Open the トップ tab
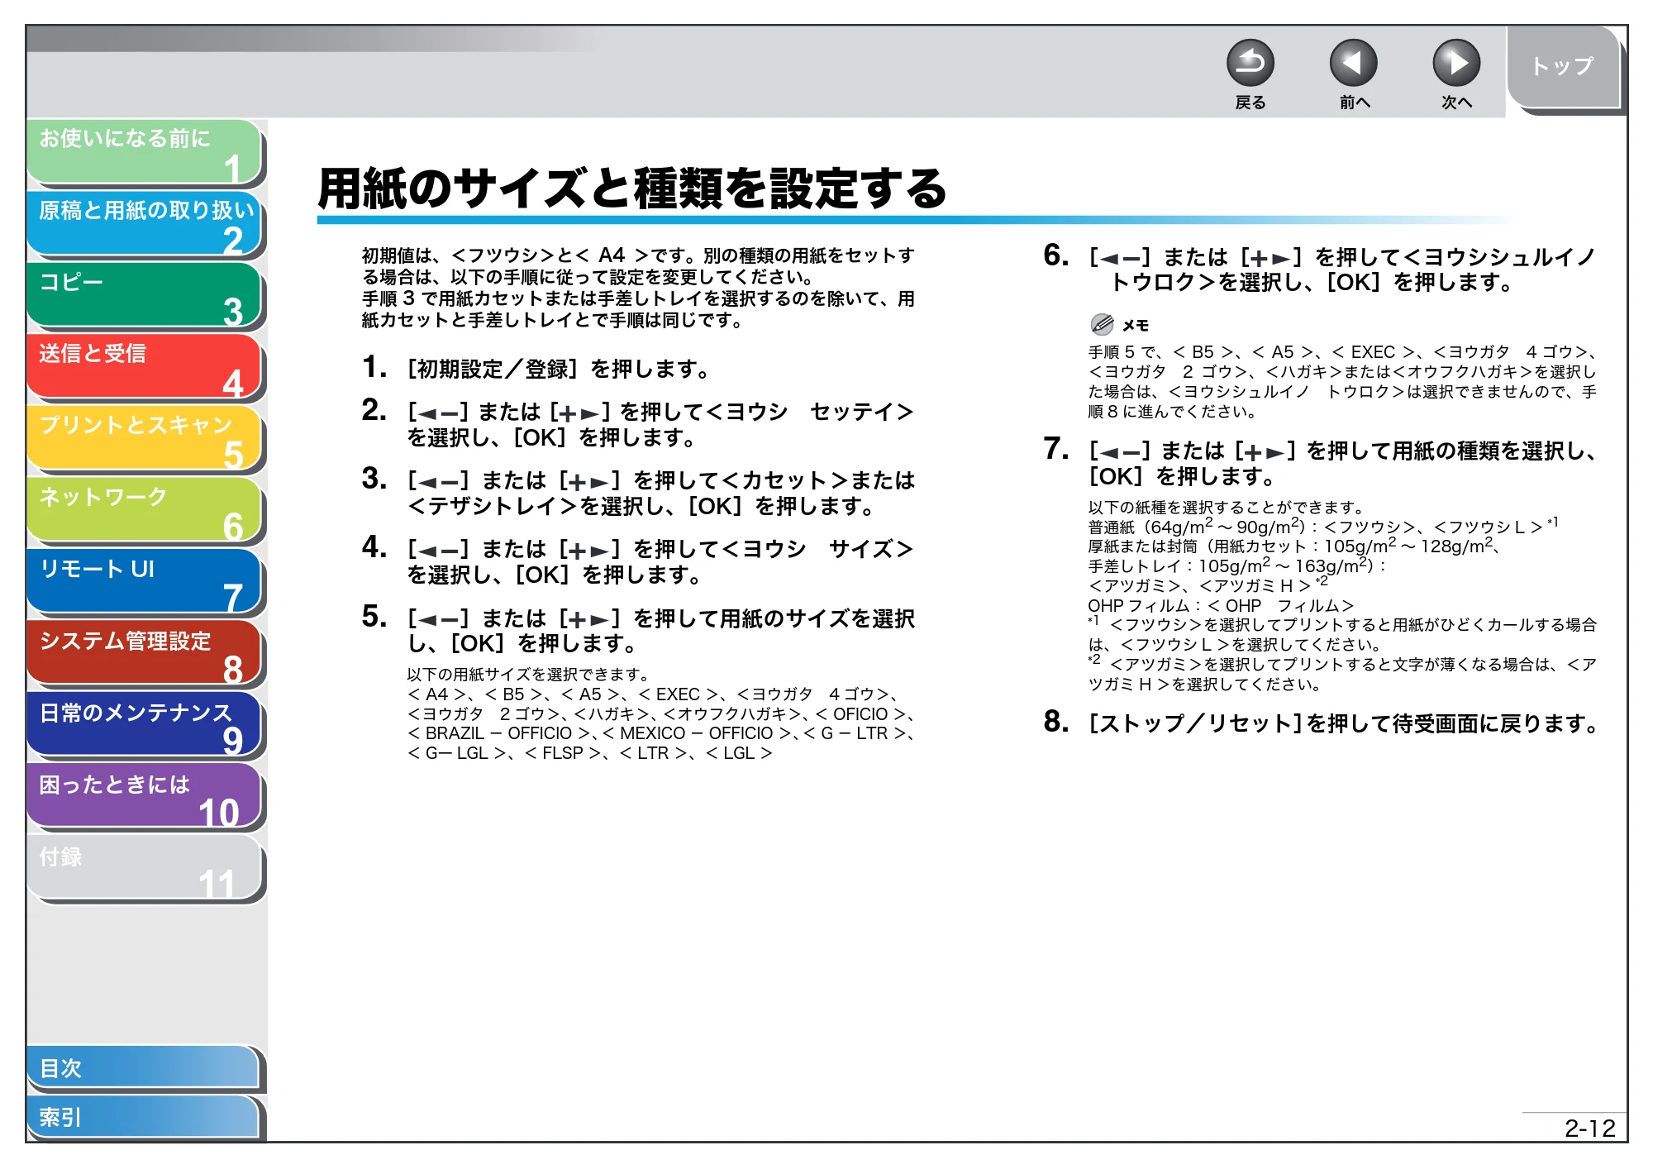 click(1563, 66)
